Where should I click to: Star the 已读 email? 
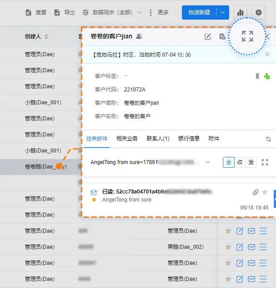[265, 192]
